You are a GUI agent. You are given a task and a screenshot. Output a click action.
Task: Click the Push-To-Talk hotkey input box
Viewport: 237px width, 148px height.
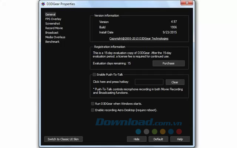point(149,82)
